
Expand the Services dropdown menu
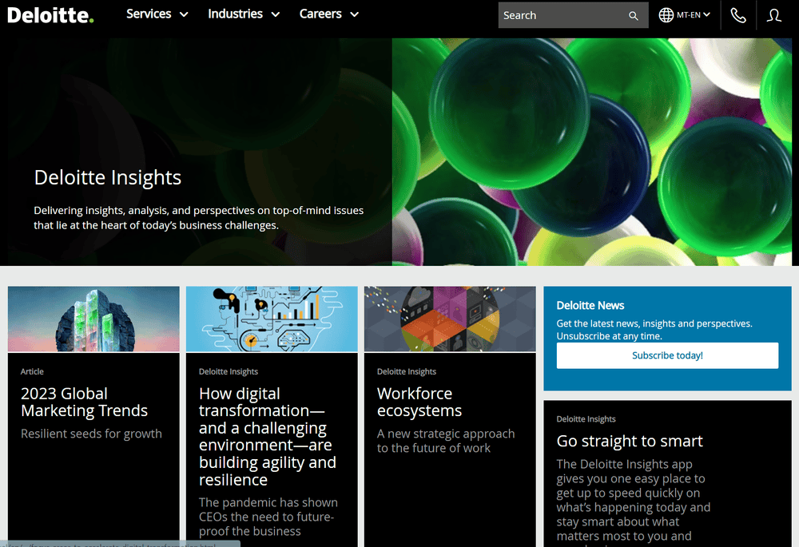157,14
